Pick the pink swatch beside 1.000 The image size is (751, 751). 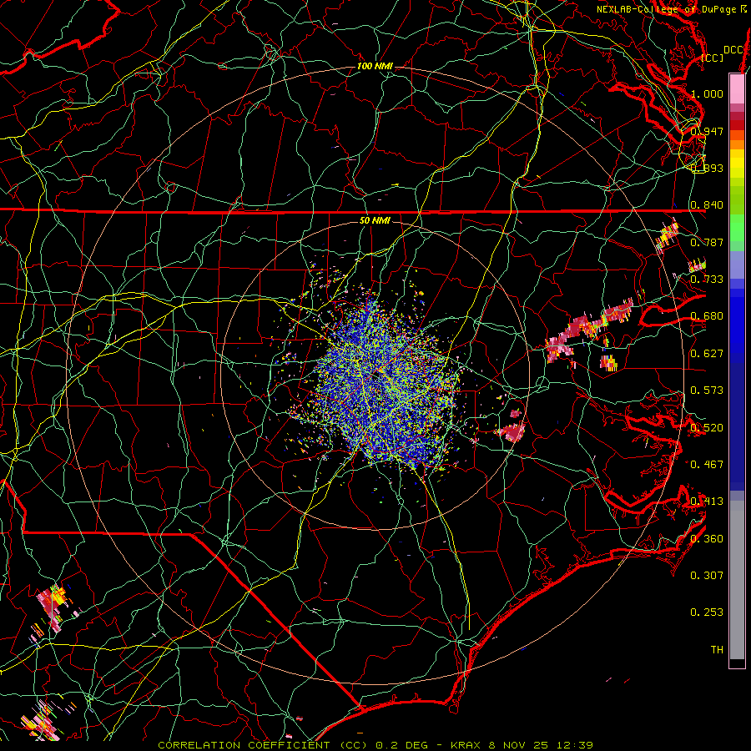737,89
